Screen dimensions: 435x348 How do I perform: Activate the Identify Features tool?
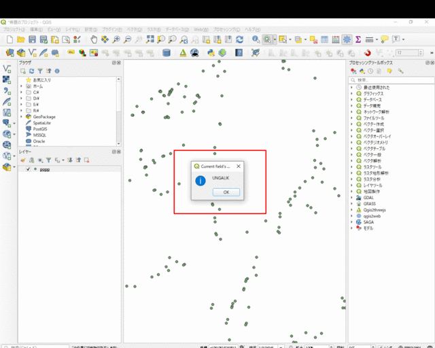tap(256, 39)
